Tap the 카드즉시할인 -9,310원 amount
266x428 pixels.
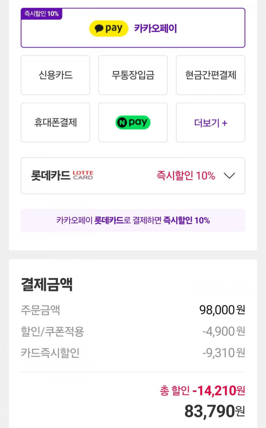click(224, 353)
